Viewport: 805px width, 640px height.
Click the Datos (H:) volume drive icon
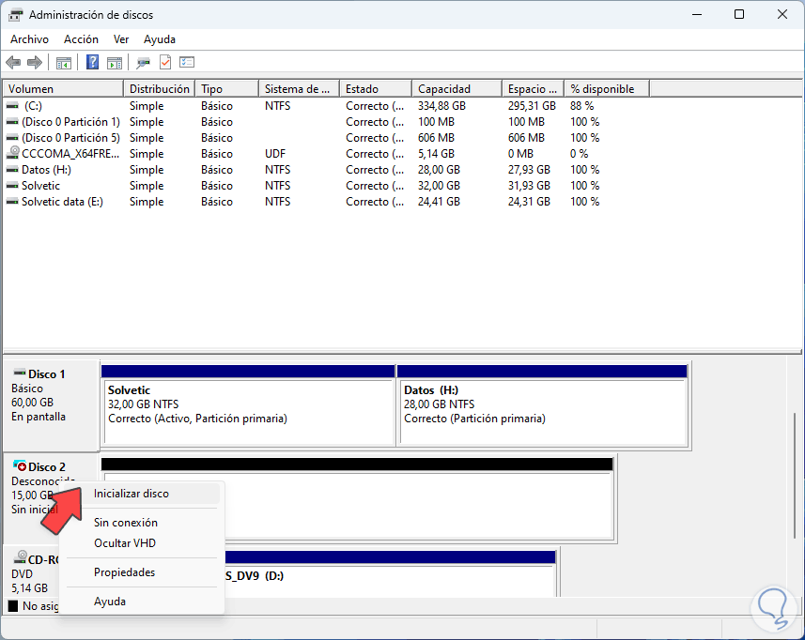tap(12, 169)
